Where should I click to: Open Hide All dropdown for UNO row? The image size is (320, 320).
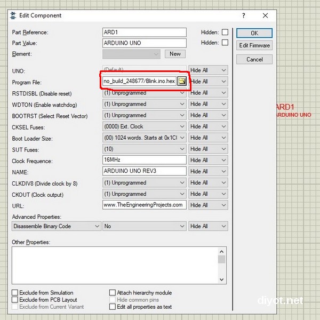click(208, 70)
